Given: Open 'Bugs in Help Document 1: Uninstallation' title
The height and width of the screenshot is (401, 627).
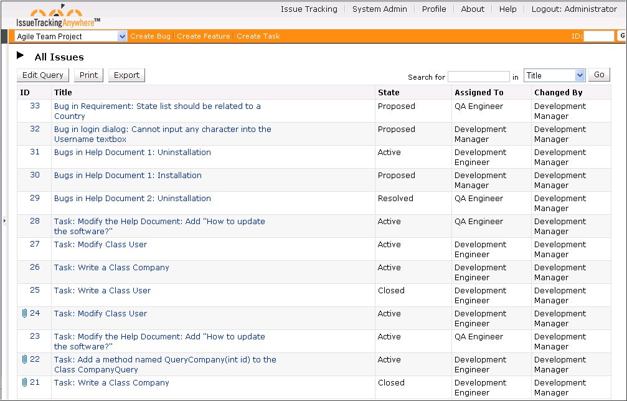Looking at the screenshot, I should pyautogui.click(x=133, y=153).
